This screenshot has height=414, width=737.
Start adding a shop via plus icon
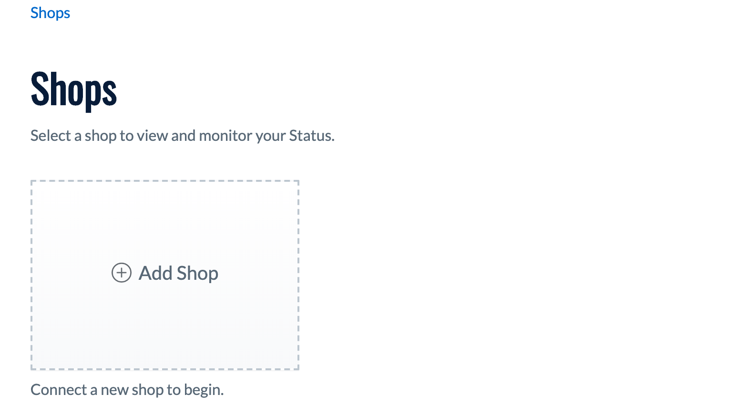click(121, 273)
